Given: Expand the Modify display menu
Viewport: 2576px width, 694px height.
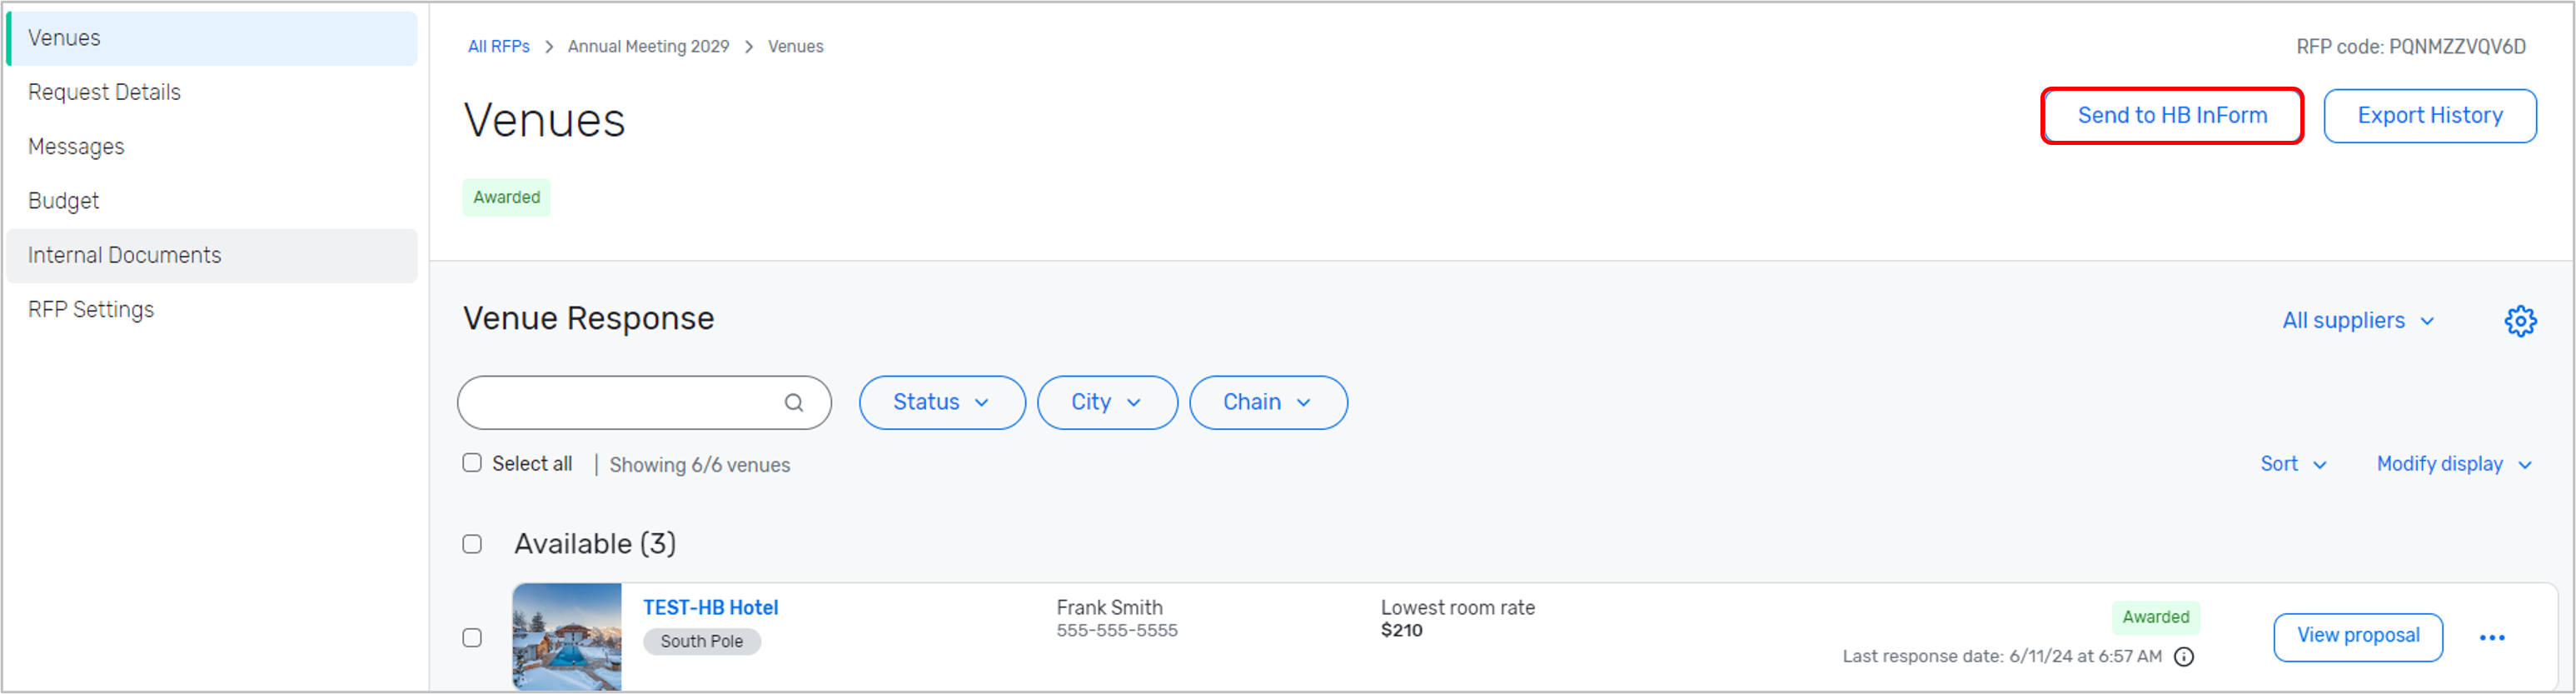Looking at the screenshot, I should 2453,464.
